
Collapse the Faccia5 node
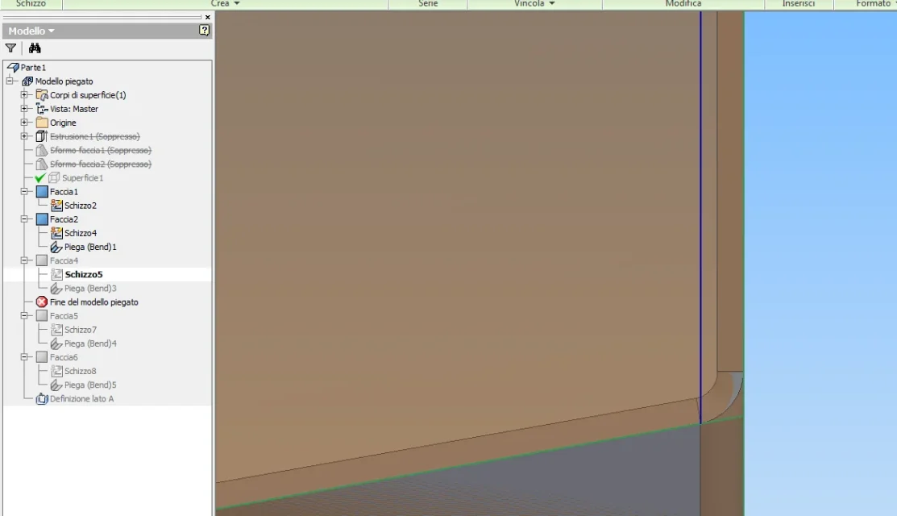coord(24,316)
